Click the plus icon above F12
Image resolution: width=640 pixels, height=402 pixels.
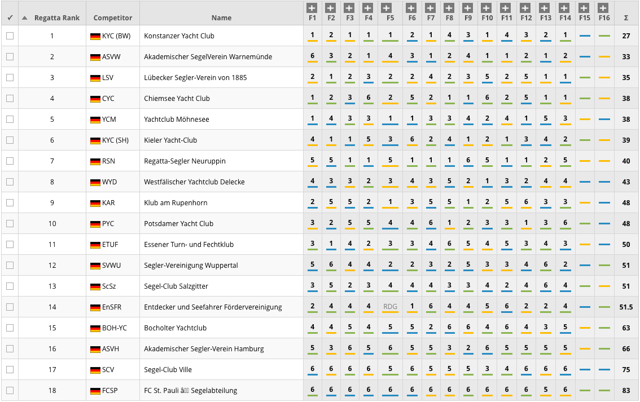[525, 8]
